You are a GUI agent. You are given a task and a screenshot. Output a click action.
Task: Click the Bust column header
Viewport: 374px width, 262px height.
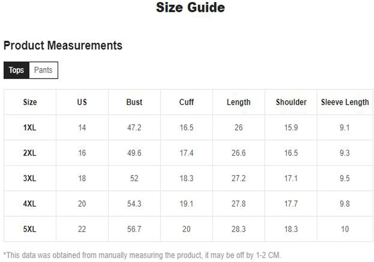134,102
